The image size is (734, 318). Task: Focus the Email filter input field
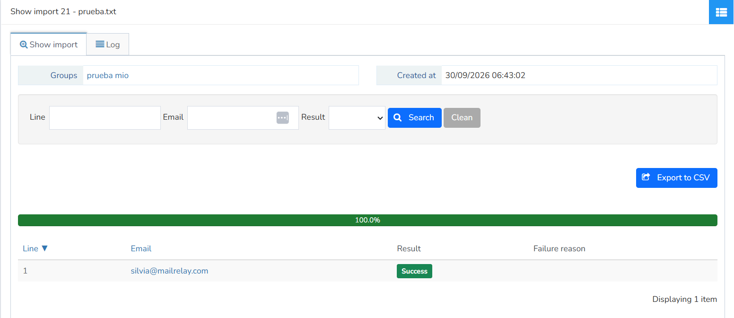(x=243, y=118)
